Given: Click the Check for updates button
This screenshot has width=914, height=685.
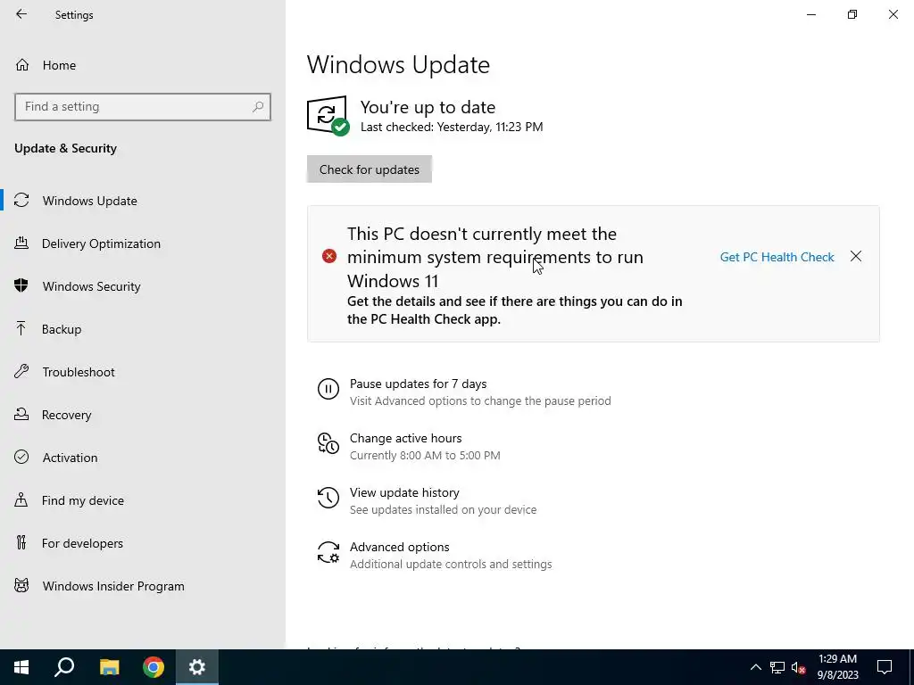Looking at the screenshot, I should [369, 169].
